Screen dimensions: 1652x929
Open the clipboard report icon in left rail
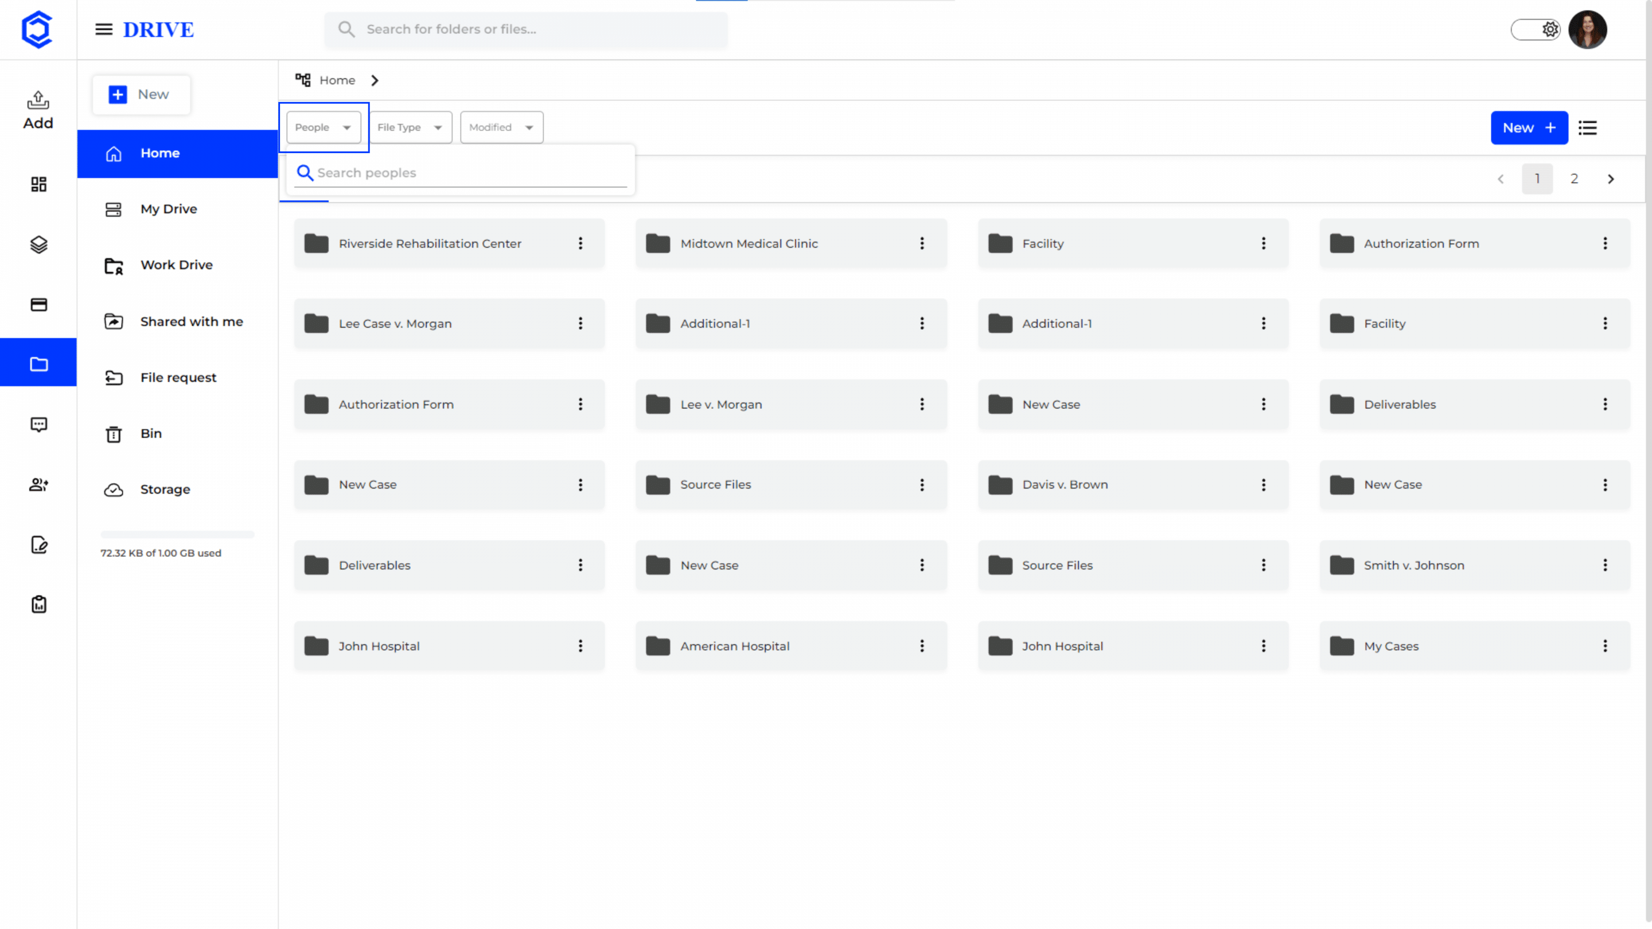tap(38, 604)
